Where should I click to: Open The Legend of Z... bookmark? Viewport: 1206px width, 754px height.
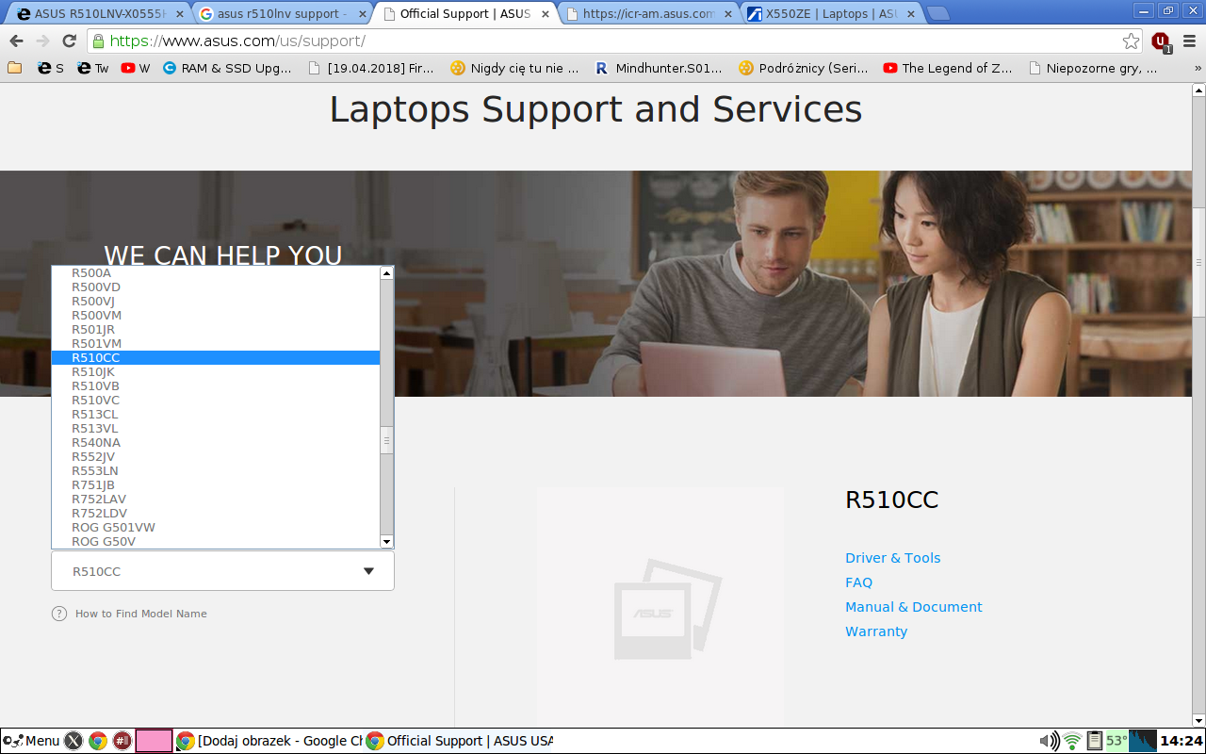(x=947, y=68)
